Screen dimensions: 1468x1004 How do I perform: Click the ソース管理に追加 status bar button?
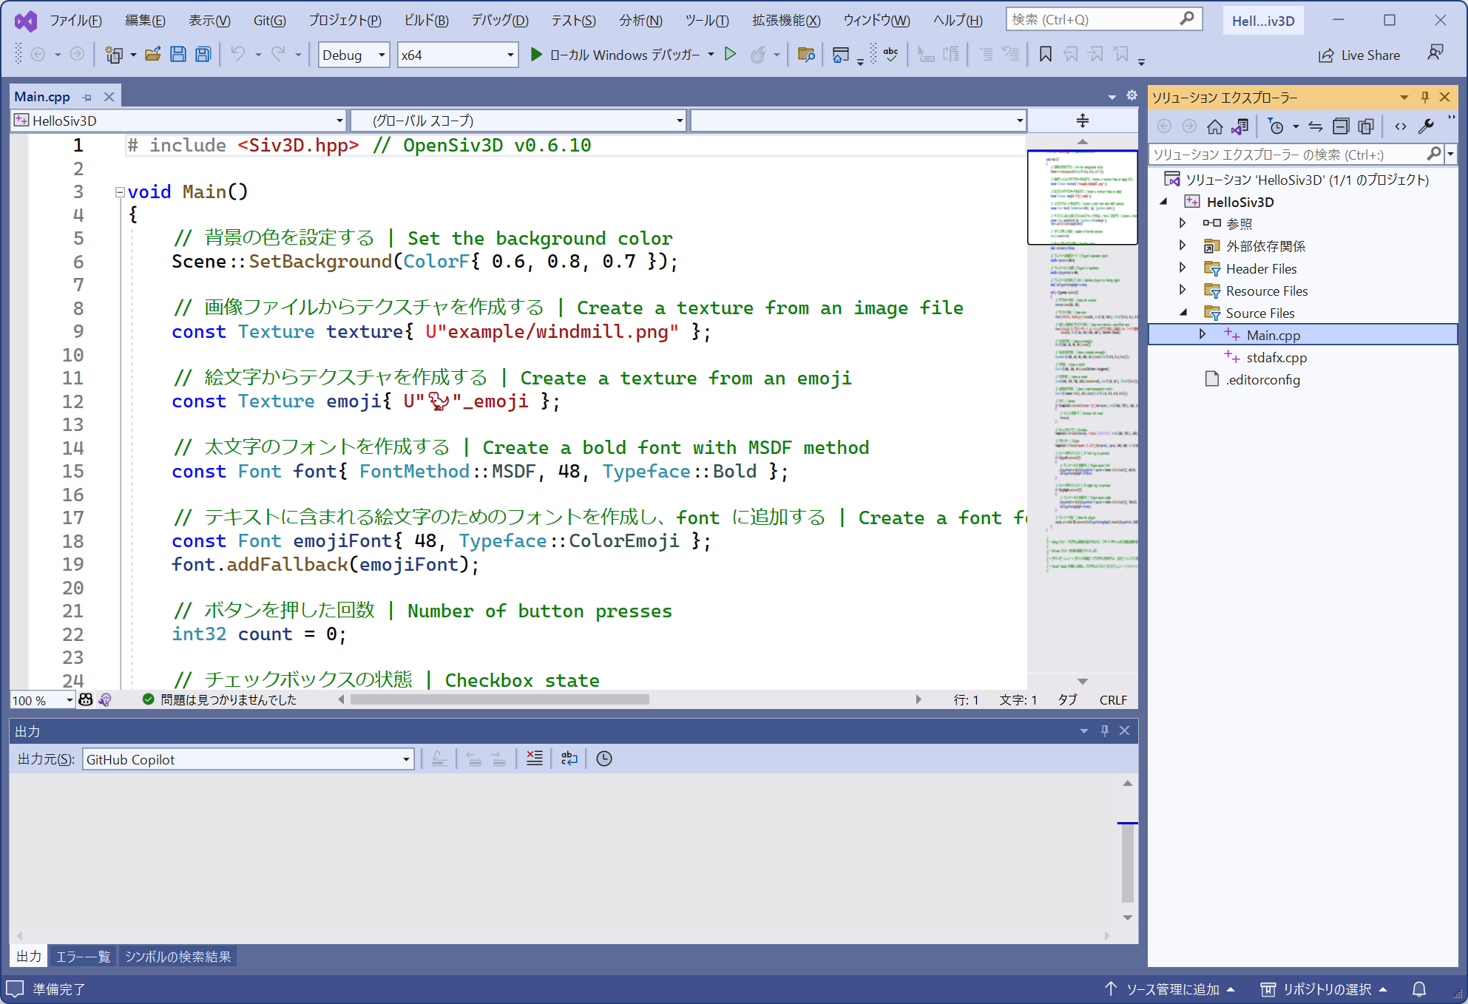click(1171, 988)
